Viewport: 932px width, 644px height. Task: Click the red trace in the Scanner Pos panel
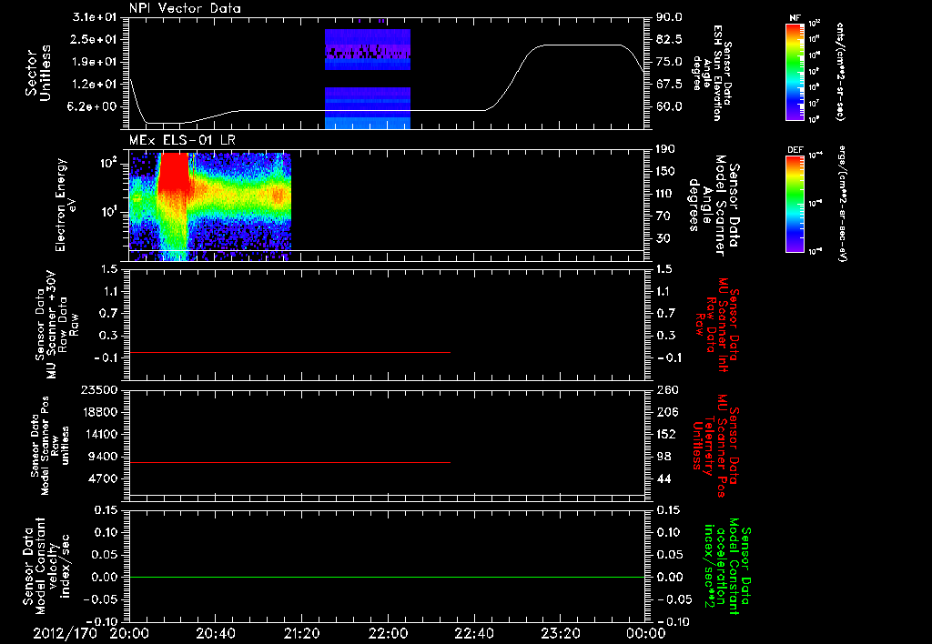[289, 462]
